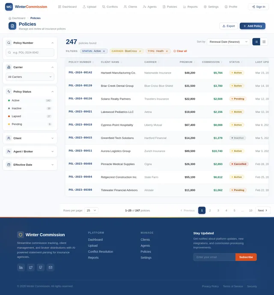Click the LinkedIn icon in footer
Image resolution: width=274 pixels, height=295 pixels.
[21, 267]
